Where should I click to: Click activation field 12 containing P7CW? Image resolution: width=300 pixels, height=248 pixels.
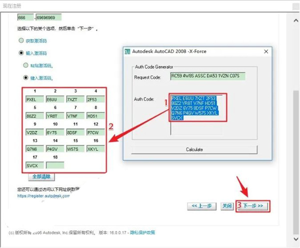(95, 132)
